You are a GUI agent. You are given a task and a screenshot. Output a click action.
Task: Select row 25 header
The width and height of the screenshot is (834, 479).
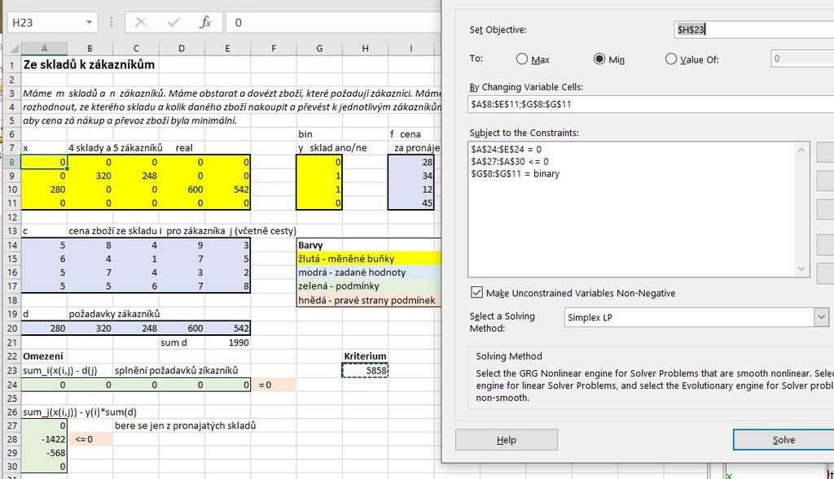[x=13, y=398]
